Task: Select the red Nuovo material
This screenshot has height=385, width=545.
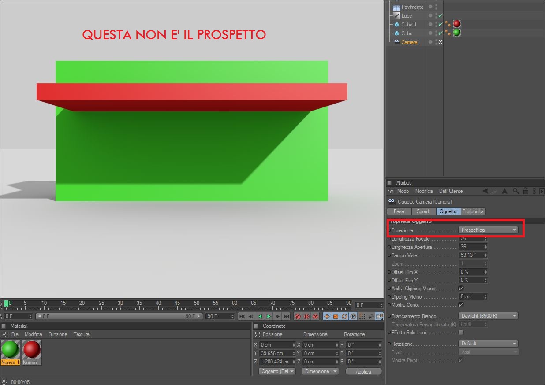Action: (31, 352)
